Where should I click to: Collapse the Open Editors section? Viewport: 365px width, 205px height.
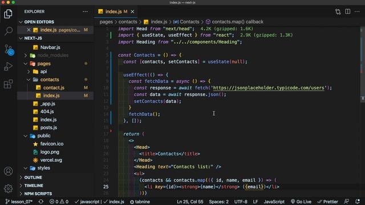click(x=39, y=22)
